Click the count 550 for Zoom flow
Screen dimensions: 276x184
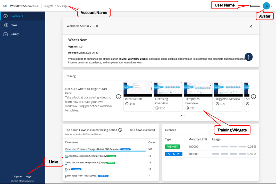pyautogui.click(x=150, y=149)
